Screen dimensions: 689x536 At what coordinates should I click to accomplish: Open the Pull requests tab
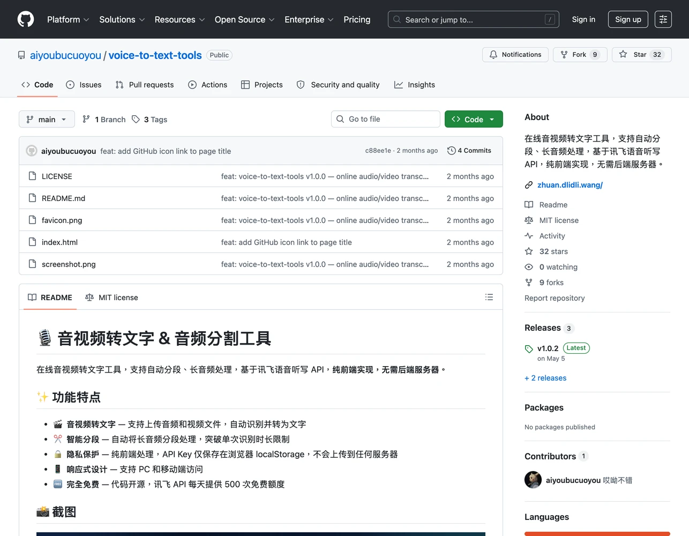145,85
